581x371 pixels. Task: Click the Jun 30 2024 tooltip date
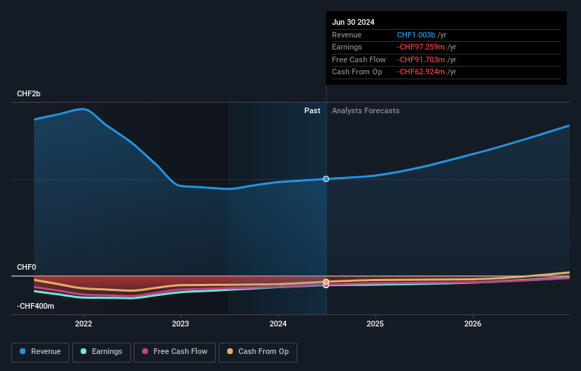pyautogui.click(x=353, y=22)
